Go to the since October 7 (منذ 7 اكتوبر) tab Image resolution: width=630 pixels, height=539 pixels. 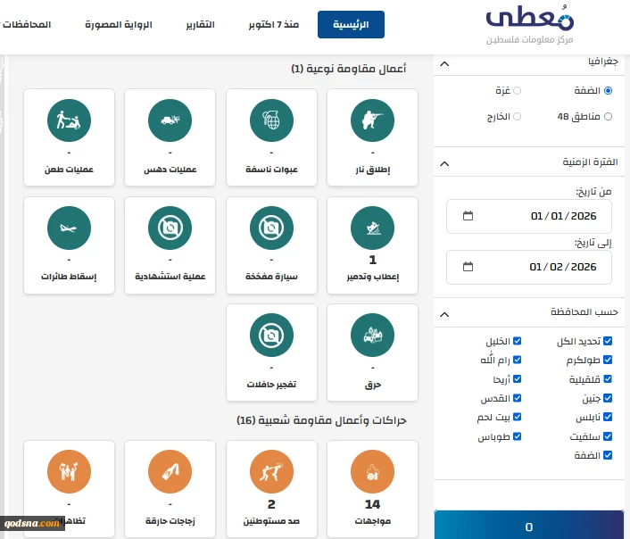coord(274,25)
